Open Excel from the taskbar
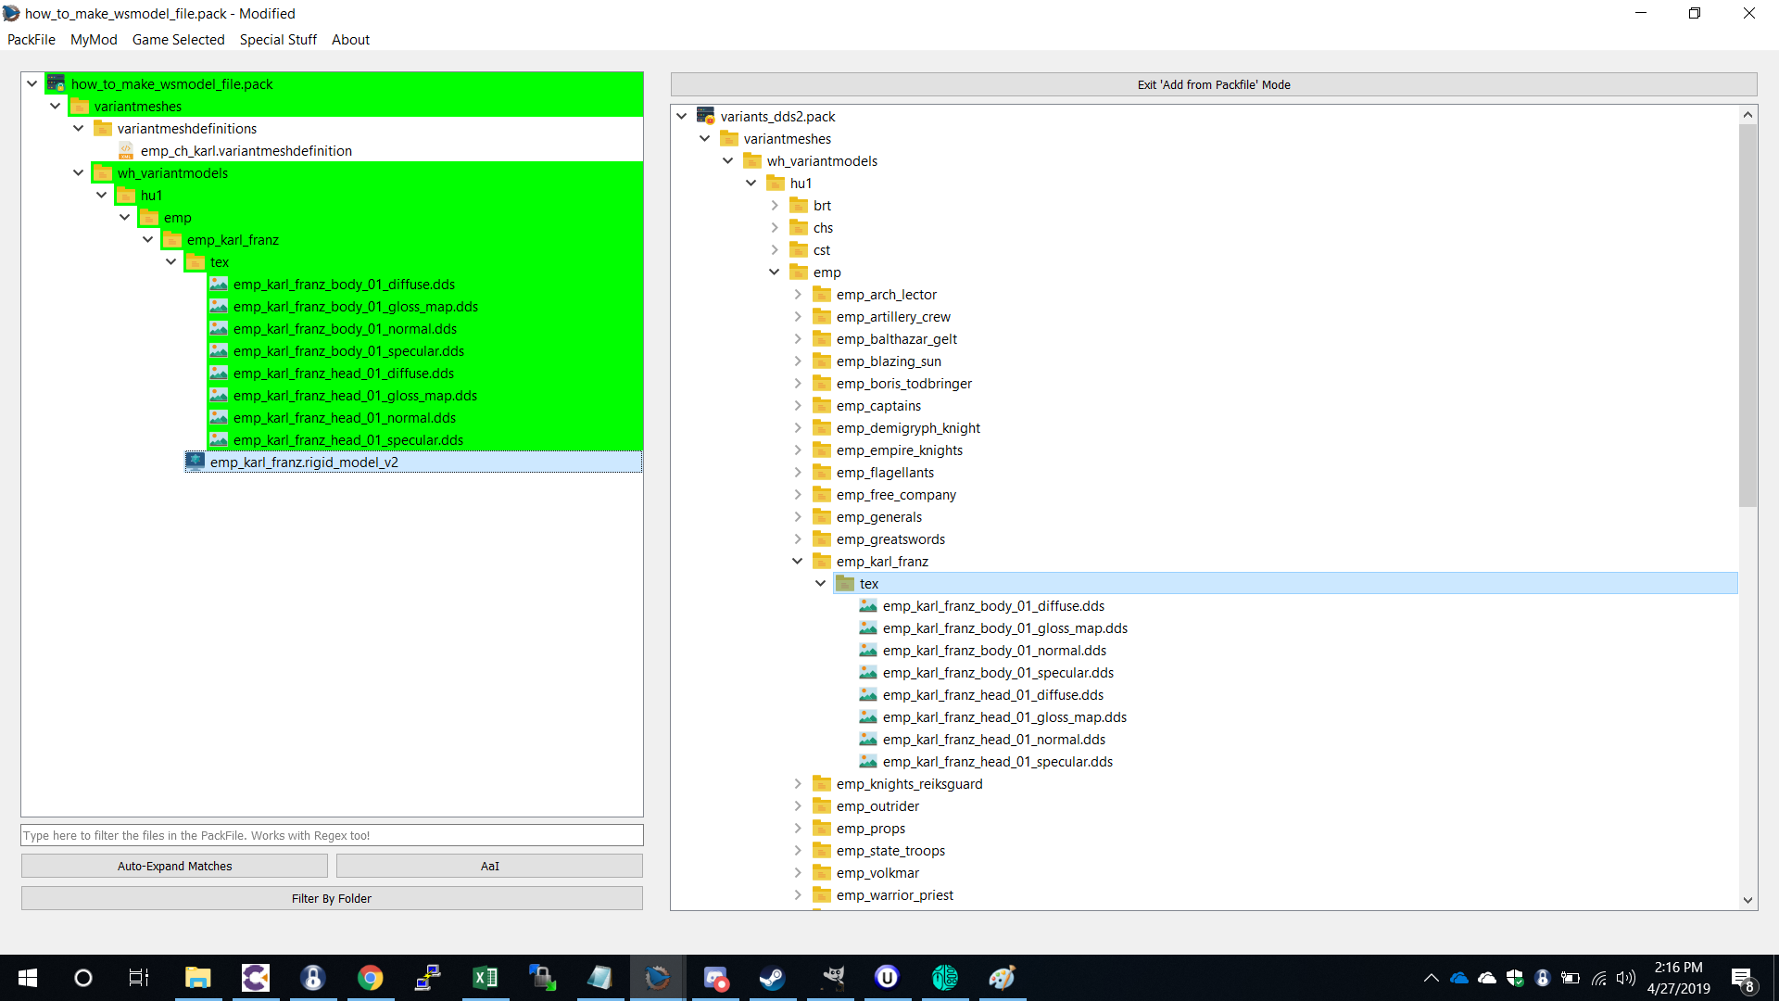 [485, 978]
